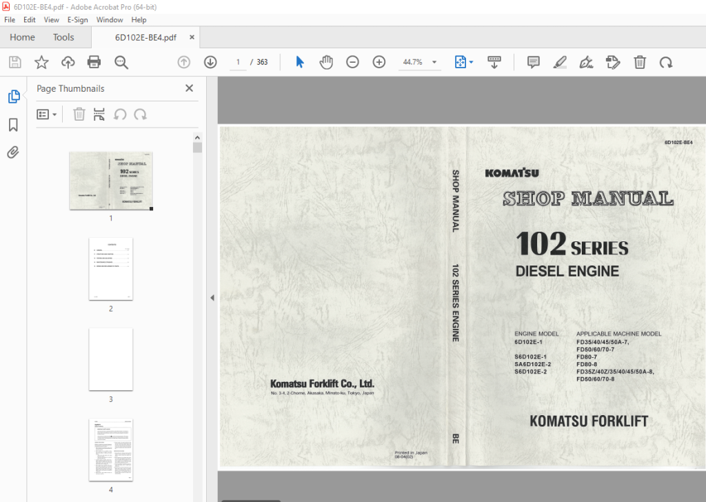
Task: Click the 'KOMATSU FORKLIFT' footer text
Action: 589,421
